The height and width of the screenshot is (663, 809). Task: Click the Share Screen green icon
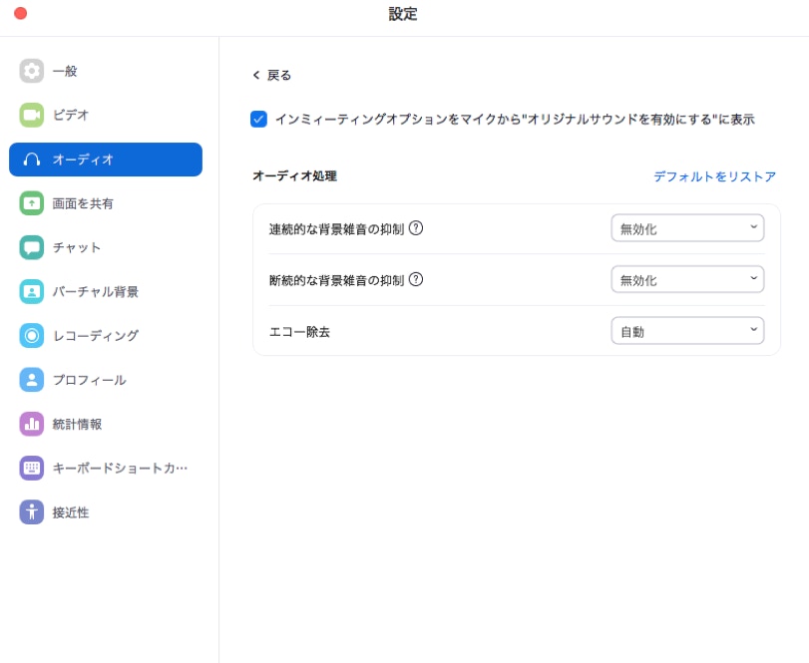32,203
